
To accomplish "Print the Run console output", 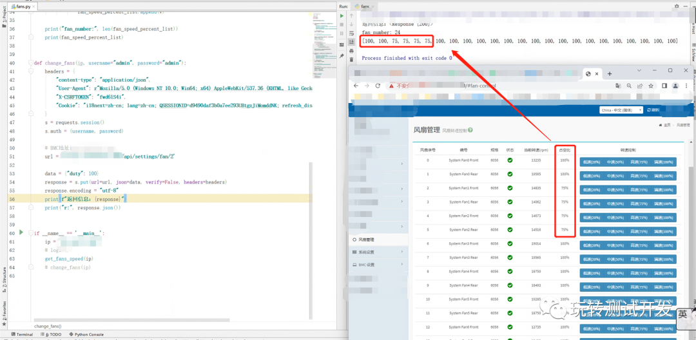I will point(351,51).
